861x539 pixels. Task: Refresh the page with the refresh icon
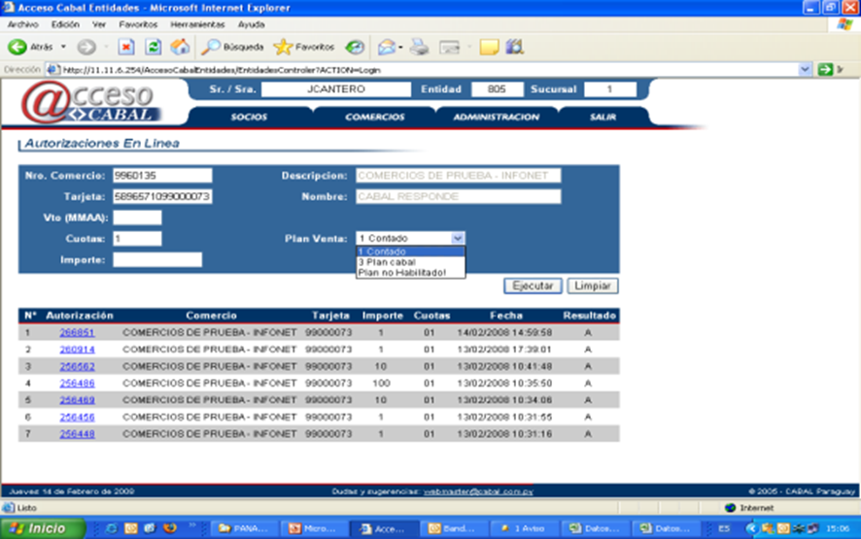click(154, 47)
